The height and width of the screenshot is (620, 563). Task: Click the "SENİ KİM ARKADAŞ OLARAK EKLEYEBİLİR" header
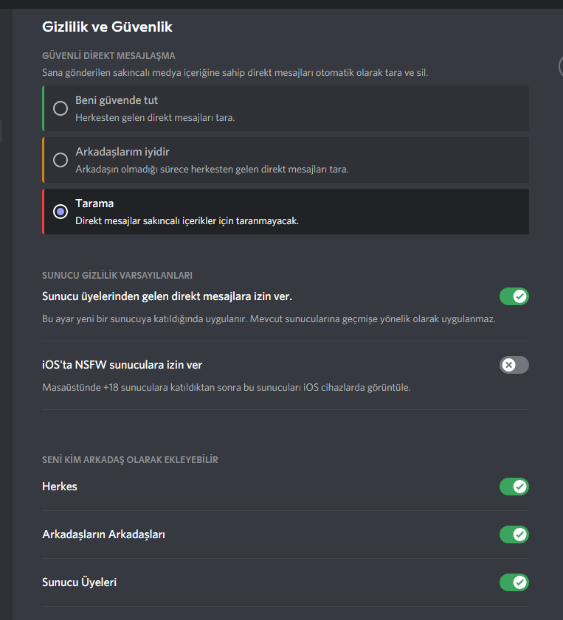pyautogui.click(x=130, y=460)
